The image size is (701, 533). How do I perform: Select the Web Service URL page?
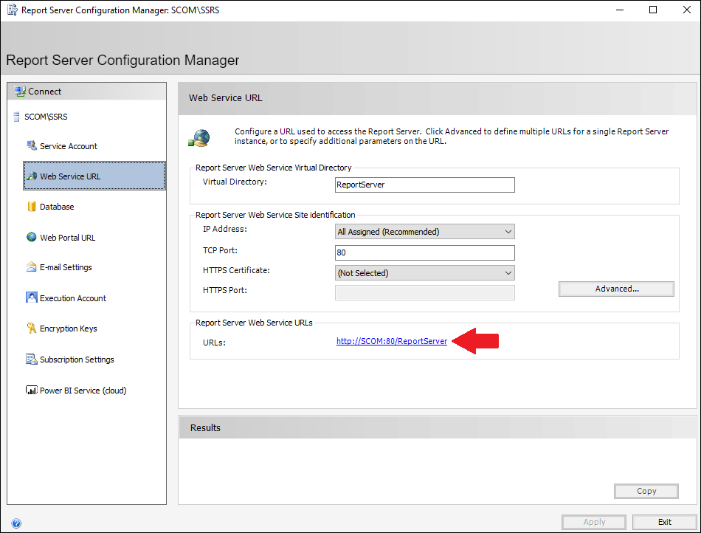tap(94, 176)
